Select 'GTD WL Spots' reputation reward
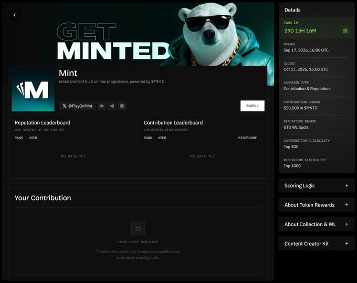The height and width of the screenshot is (283, 357). pyautogui.click(x=296, y=127)
